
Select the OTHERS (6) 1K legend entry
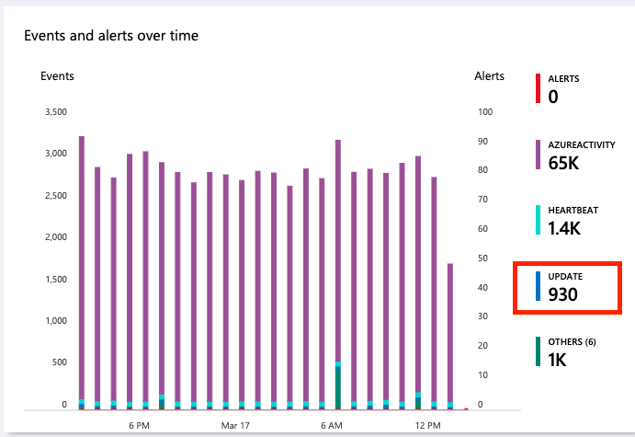pyautogui.click(x=566, y=351)
